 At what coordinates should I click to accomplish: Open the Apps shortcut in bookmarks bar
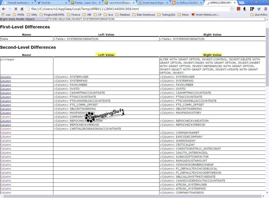6,15
